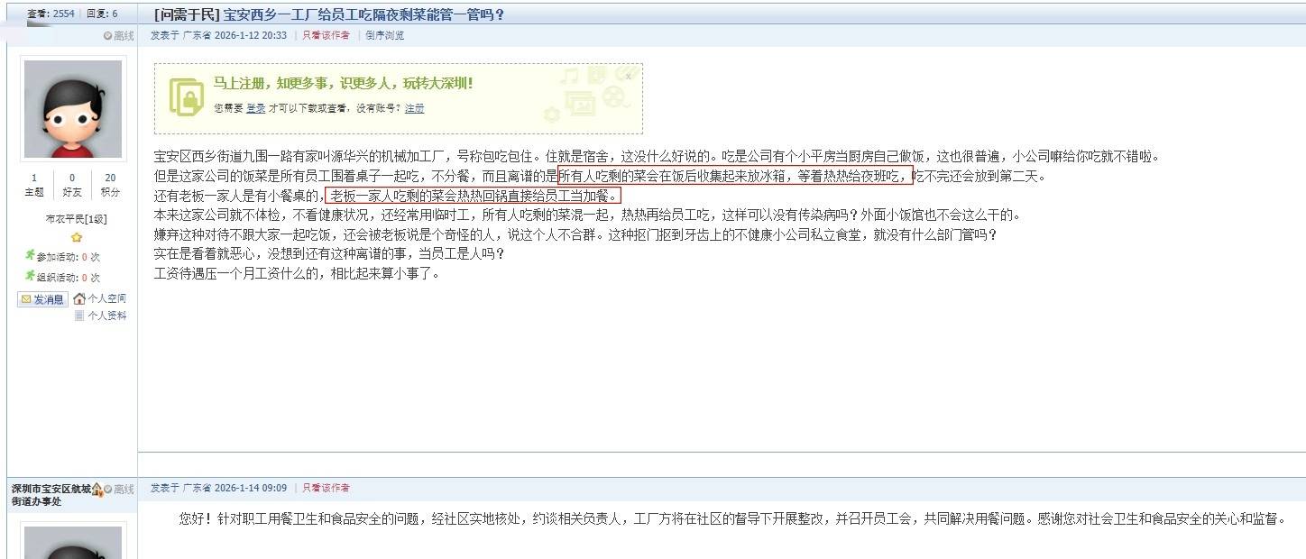Click the first poster's avatar image

click(73, 110)
